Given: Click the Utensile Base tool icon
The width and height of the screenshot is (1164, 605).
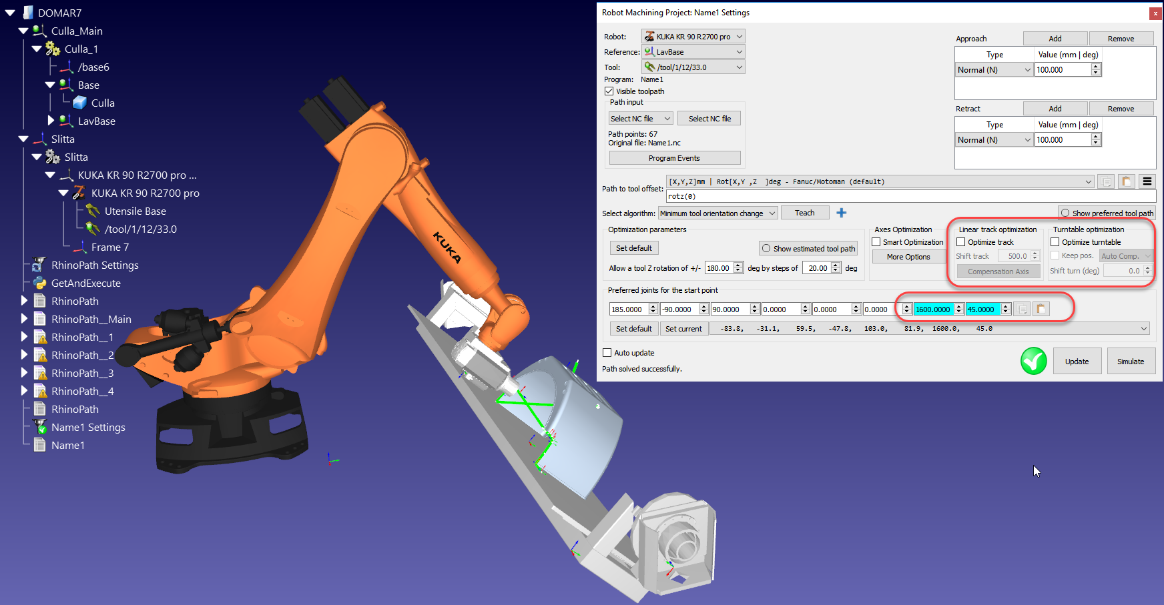Looking at the screenshot, I should tap(93, 211).
